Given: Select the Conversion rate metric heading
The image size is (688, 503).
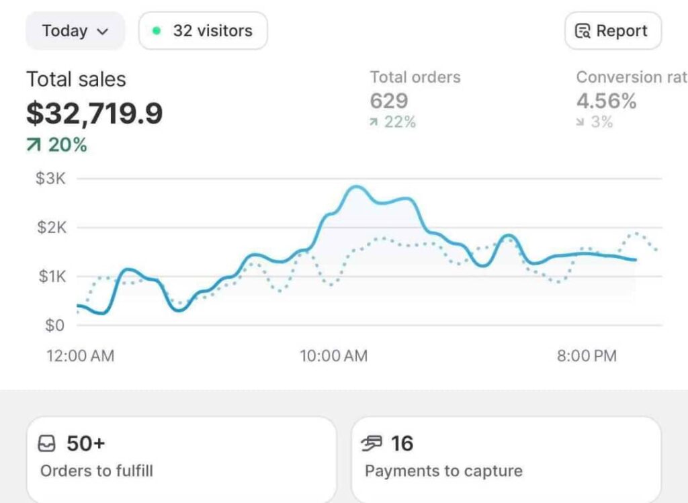Looking at the screenshot, I should pos(630,77).
